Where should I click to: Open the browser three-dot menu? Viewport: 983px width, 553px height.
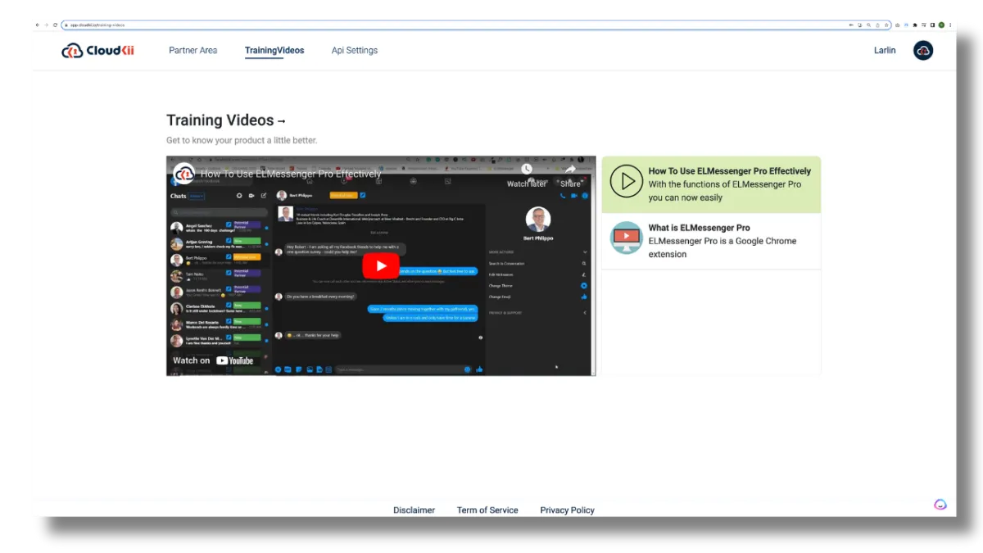point(950,25)
